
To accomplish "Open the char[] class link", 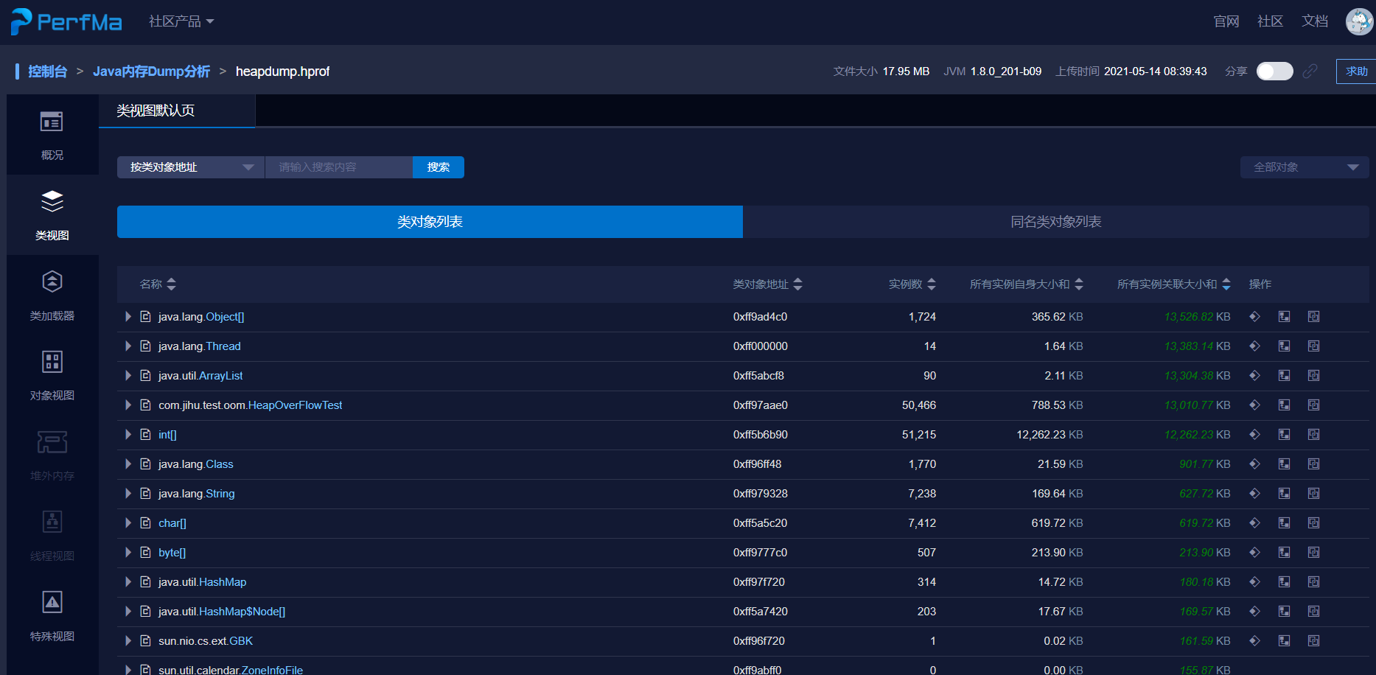I will click(x=172, y=523).
